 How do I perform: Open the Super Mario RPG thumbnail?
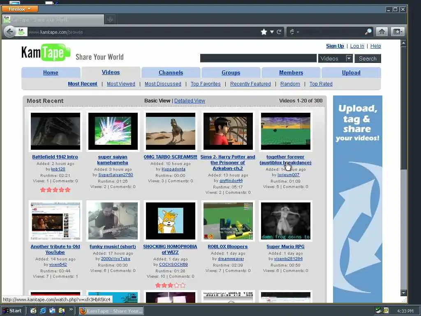286,221
